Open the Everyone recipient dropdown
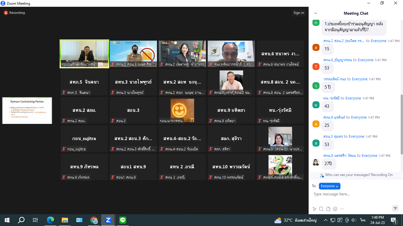Image resolution: width=403 pixels, height=226 pixels. tap(330, 186)
